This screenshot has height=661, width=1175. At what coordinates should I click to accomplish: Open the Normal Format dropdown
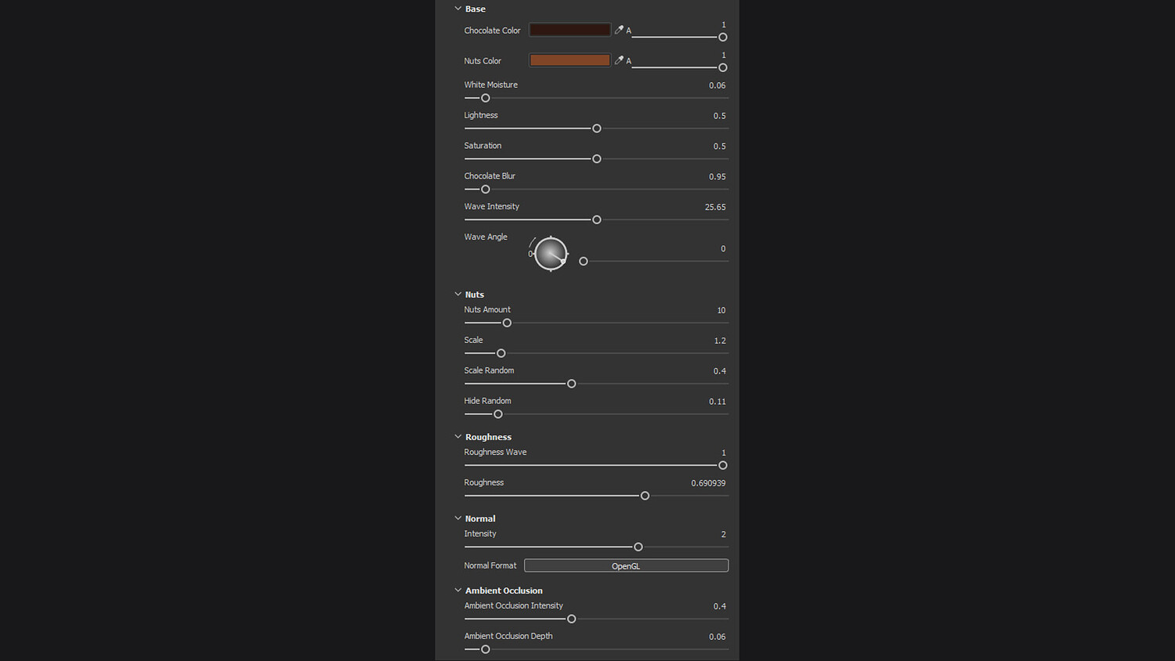[x=626, y=565]
